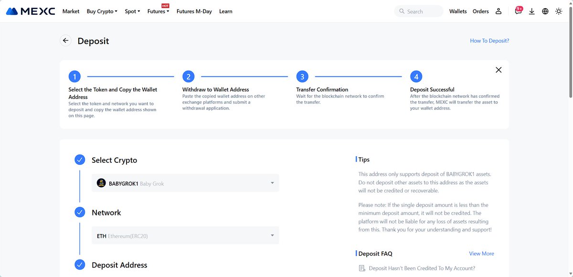This screenshot has height=277, width=573.
Task: Open messages icon with 9+ badge
Action: [518, 11]
